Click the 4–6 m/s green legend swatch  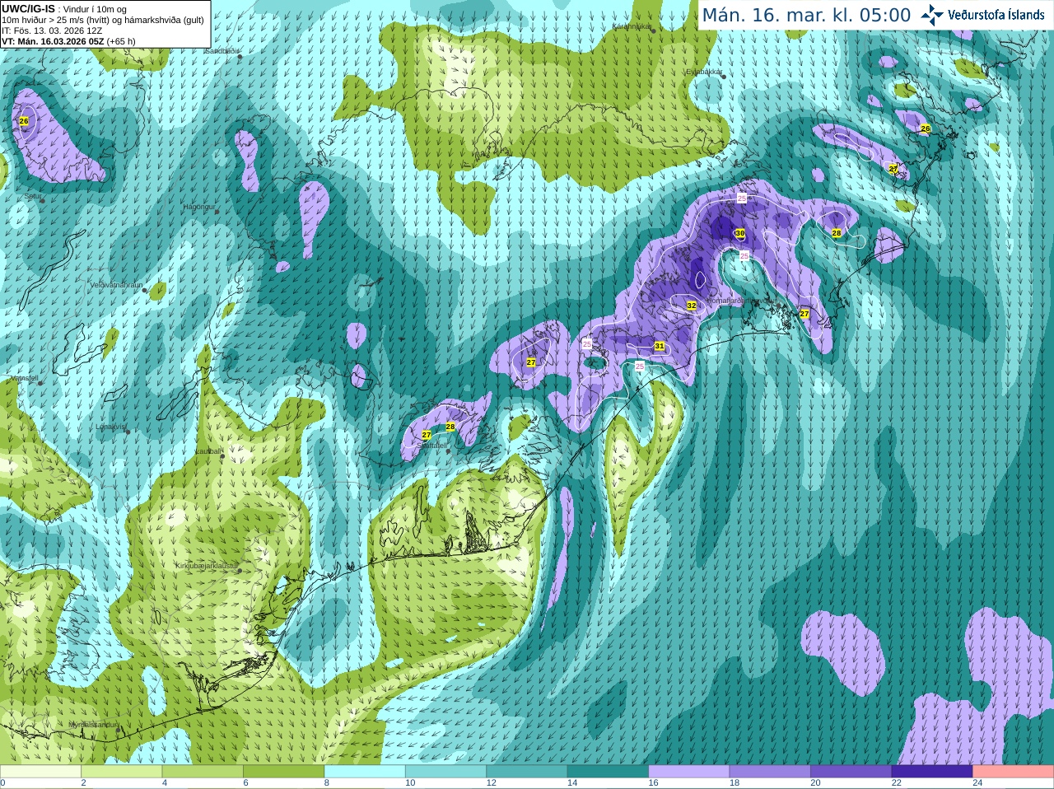coord(203,772)
